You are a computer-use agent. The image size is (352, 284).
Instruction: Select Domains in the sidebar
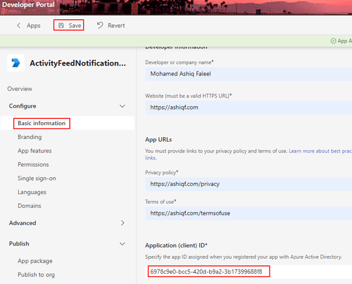[x=29, y=206]
